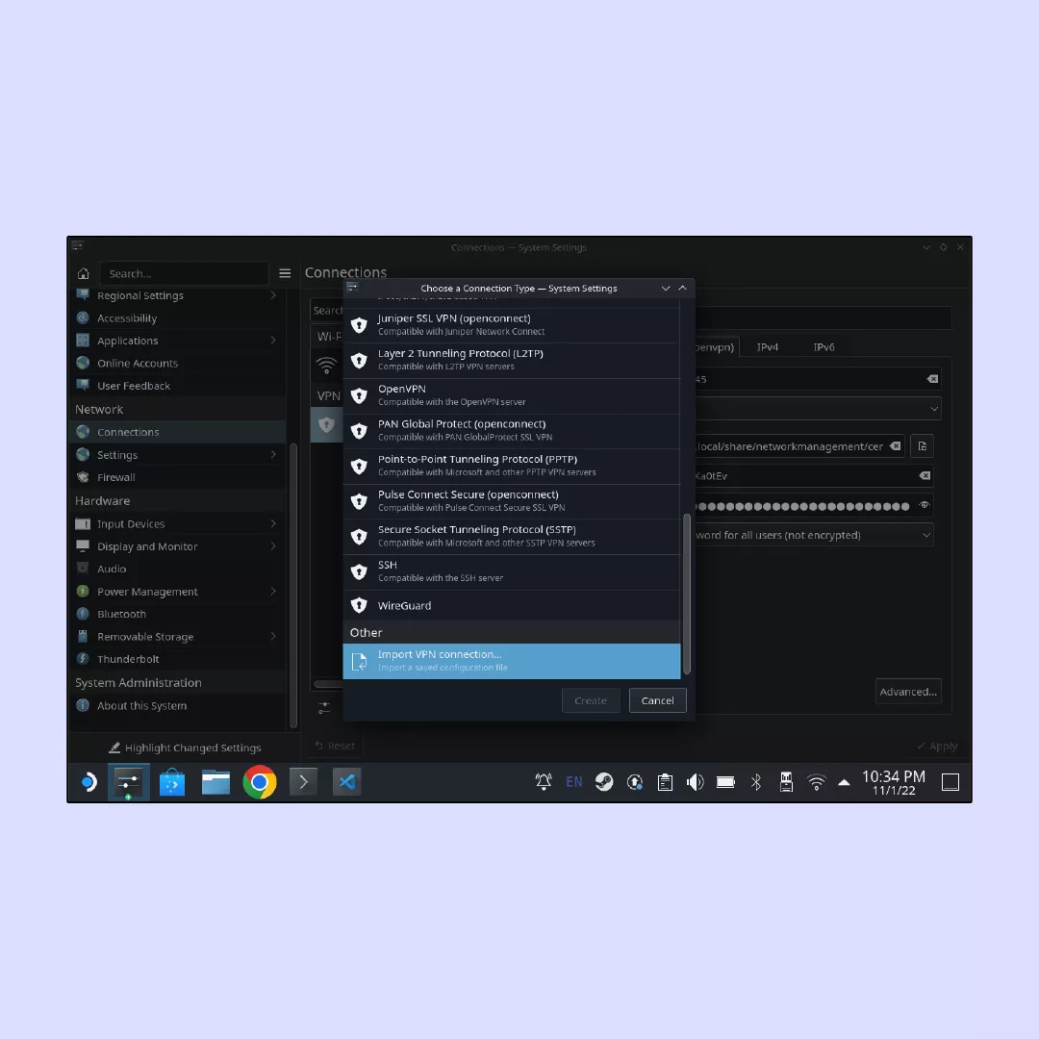Toggle password visibility with the eye icon
Screen dimensions: 1039x1039
pos(925,505)
